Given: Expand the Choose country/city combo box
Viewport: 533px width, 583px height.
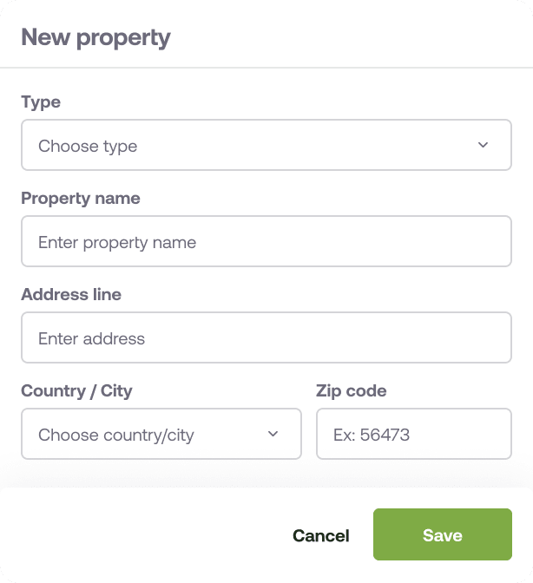Looking at the screenshot, I should tap(161, 434).
